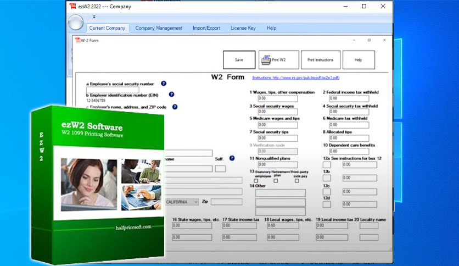Open the IRS instructions link
Viewport: 459px width, 266px height.
(295, 77)
